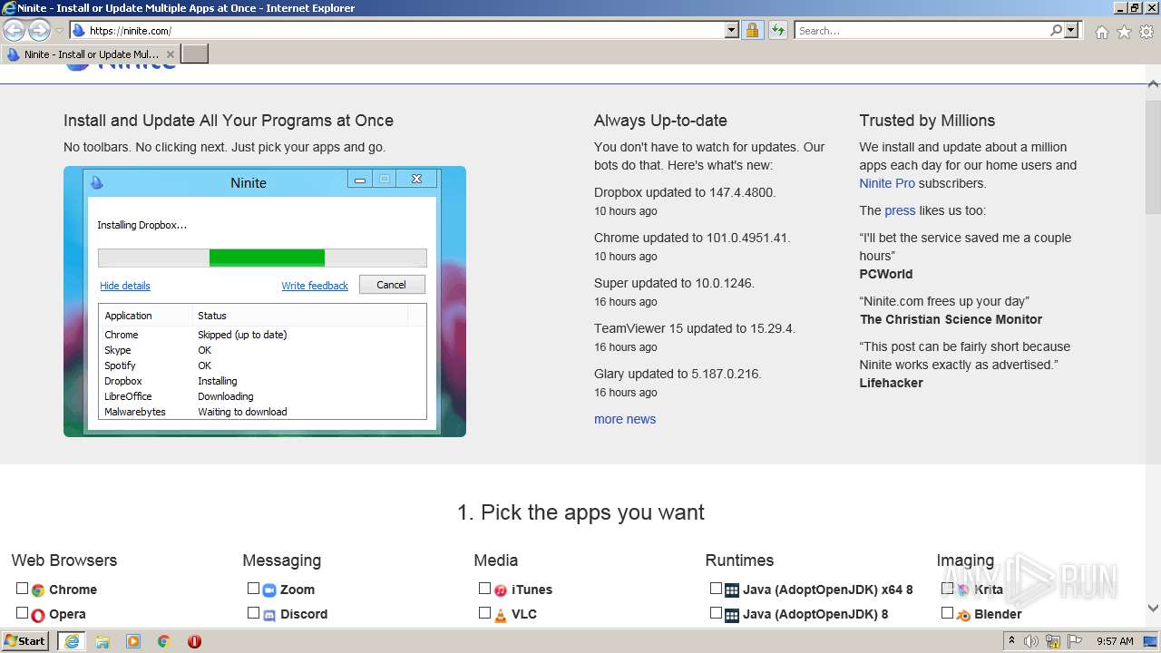Check the Chrome checkbox
This screenshot has width=1161, height=653.
pyautogui.click(x=22, y=589)
